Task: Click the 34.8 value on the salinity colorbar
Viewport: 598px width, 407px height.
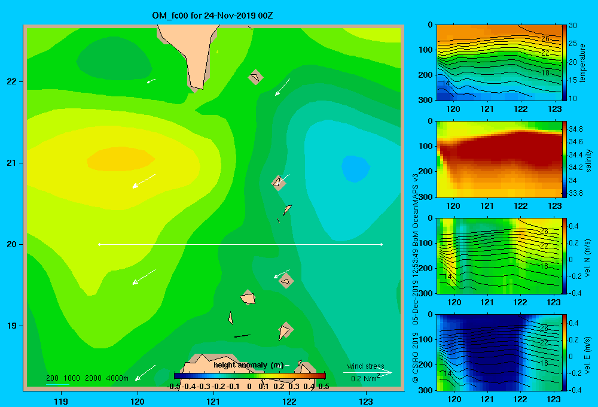Action: [x=575, y=129]
